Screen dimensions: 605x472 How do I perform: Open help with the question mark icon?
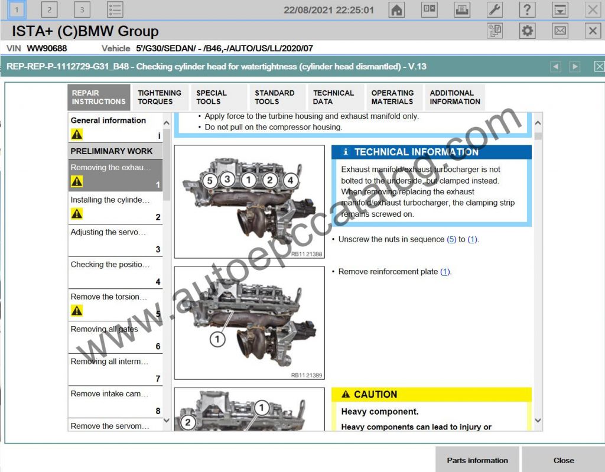coord(527,9)
